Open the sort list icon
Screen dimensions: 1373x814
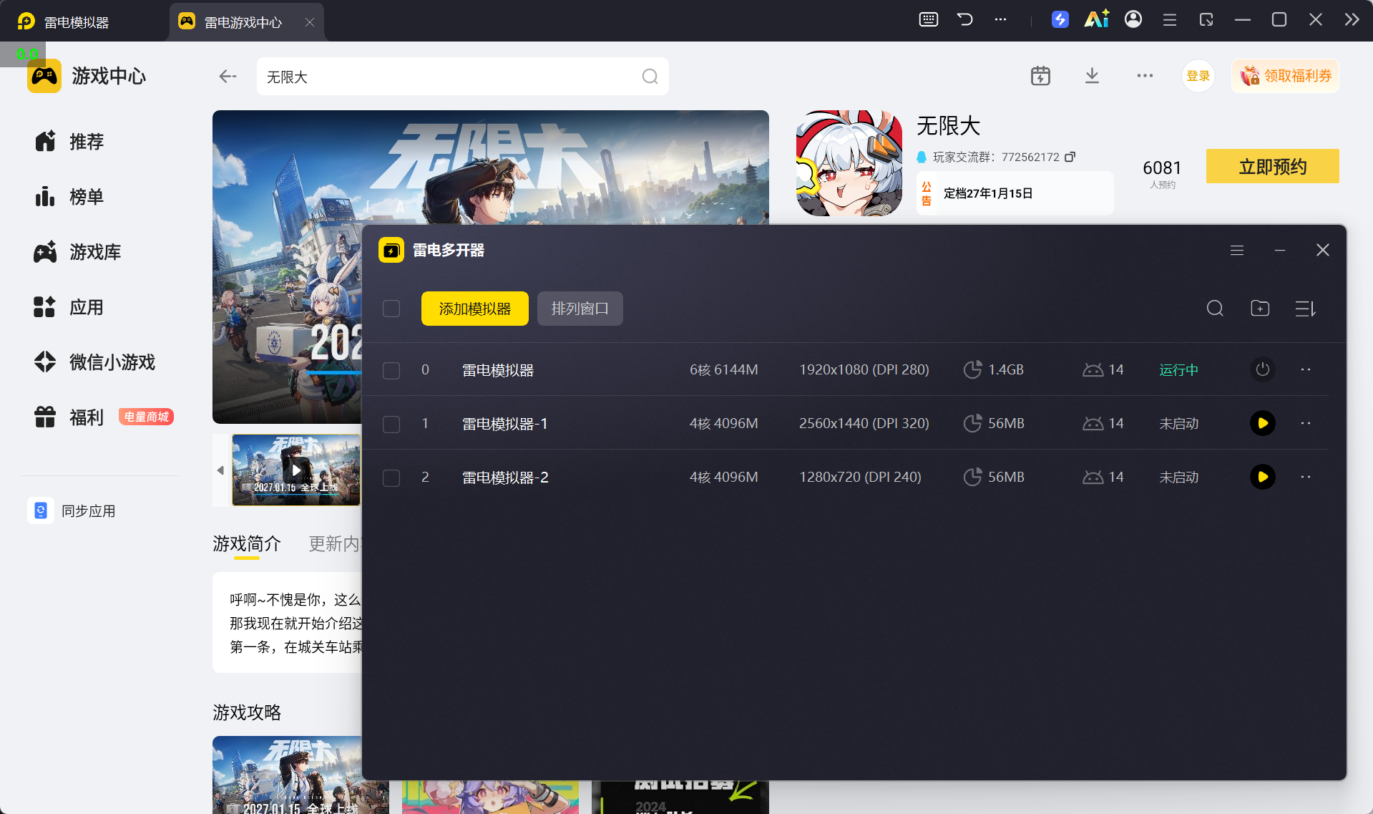point(1305,309)
